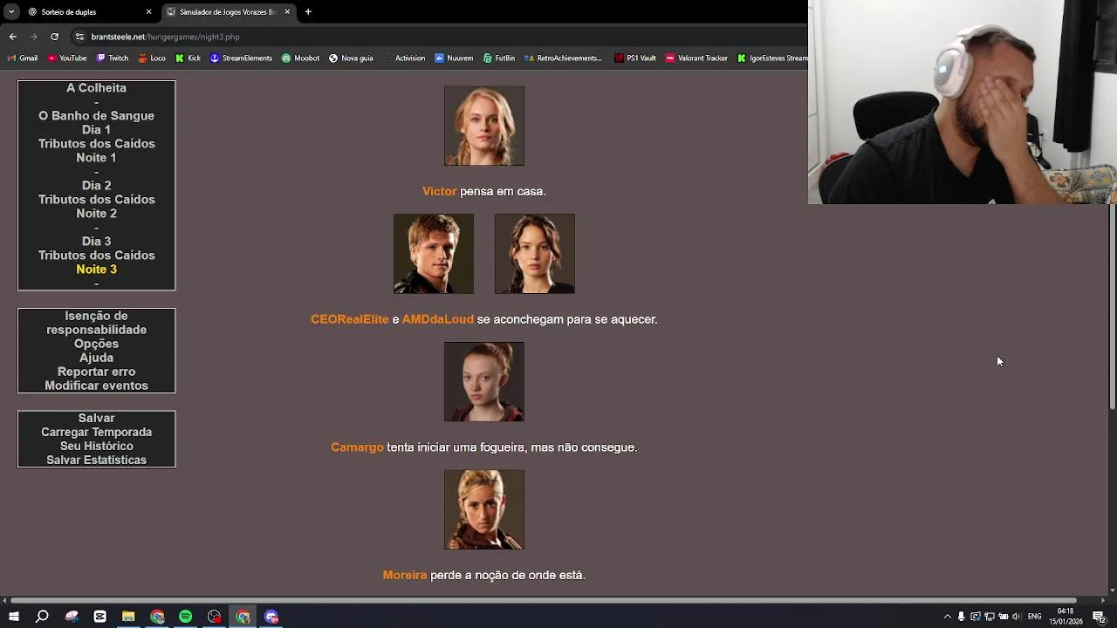
Task: Click the Salvar link
Action: [96, 419]
